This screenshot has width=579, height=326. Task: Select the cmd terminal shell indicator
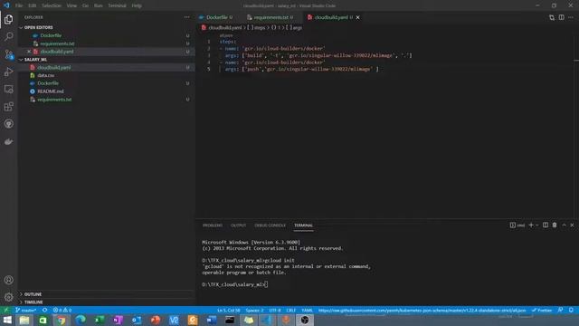[517, 225]
